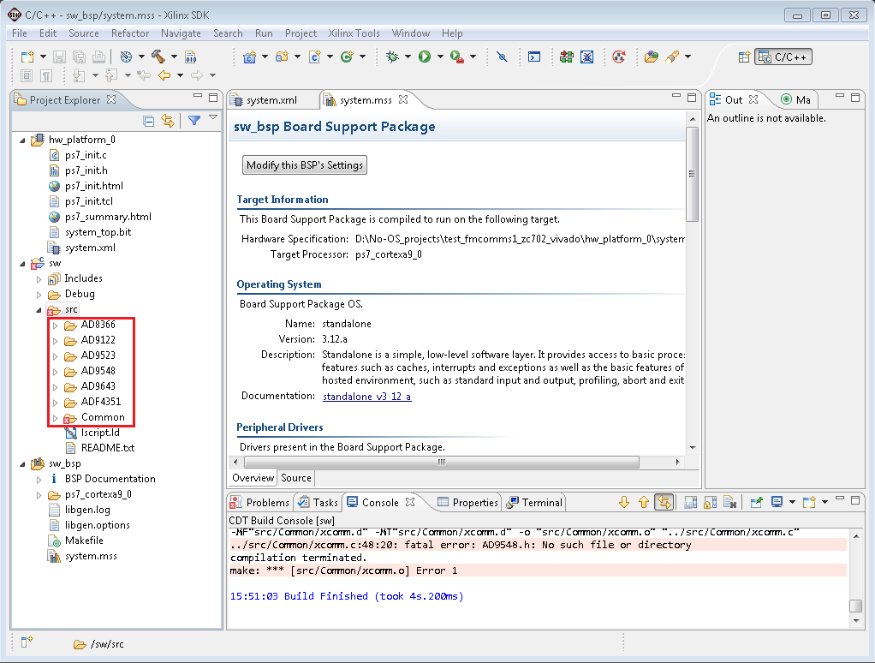Click the New C project icon
Viewport: 875px width, 663px height.
[x=249, y=57]
